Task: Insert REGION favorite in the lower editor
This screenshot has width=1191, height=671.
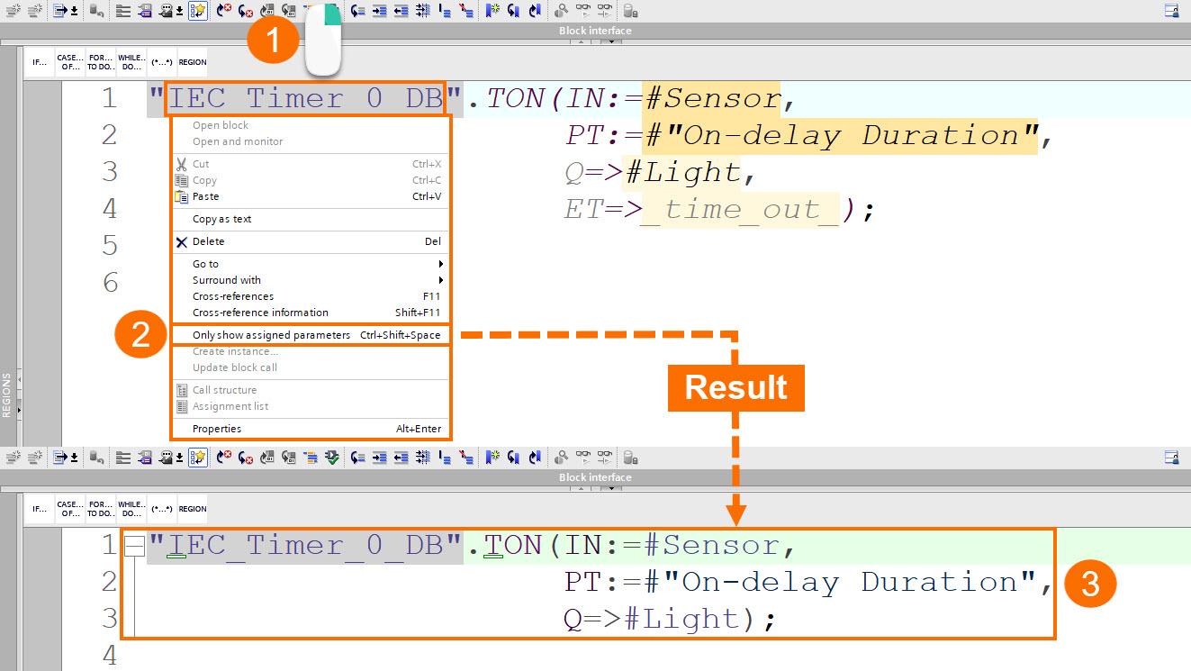Action: coord(193,509)
